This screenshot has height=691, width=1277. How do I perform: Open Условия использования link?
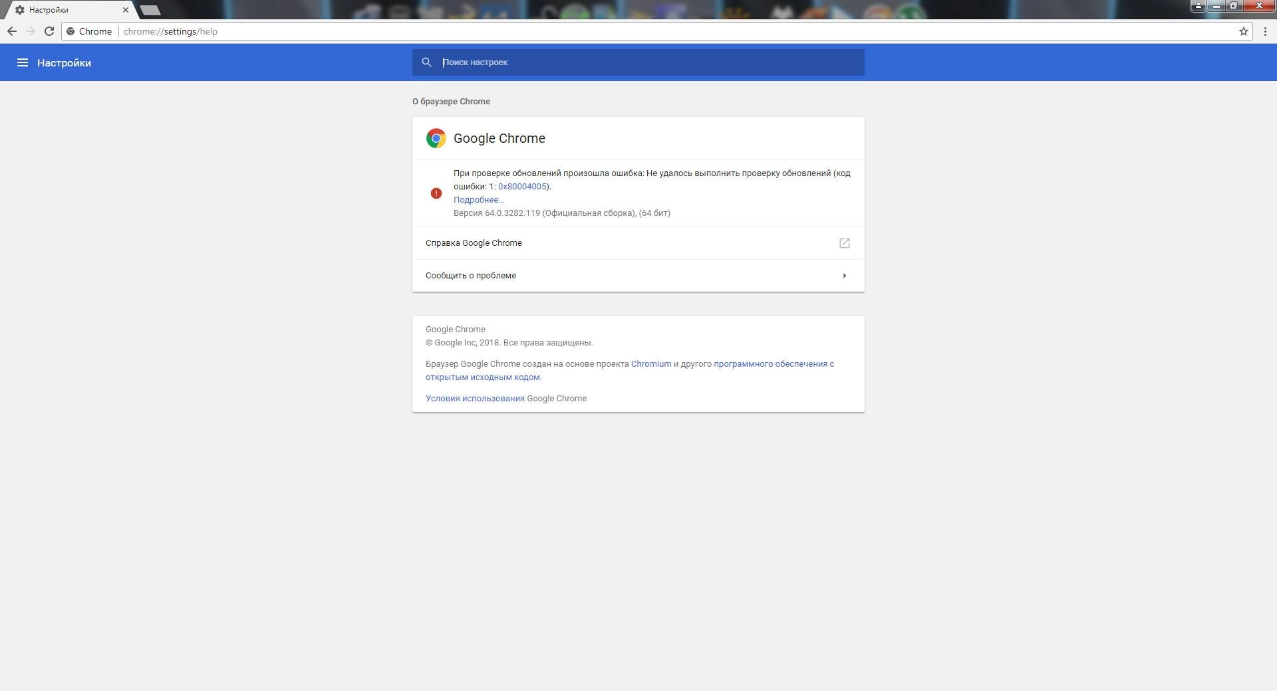point(475,399)
